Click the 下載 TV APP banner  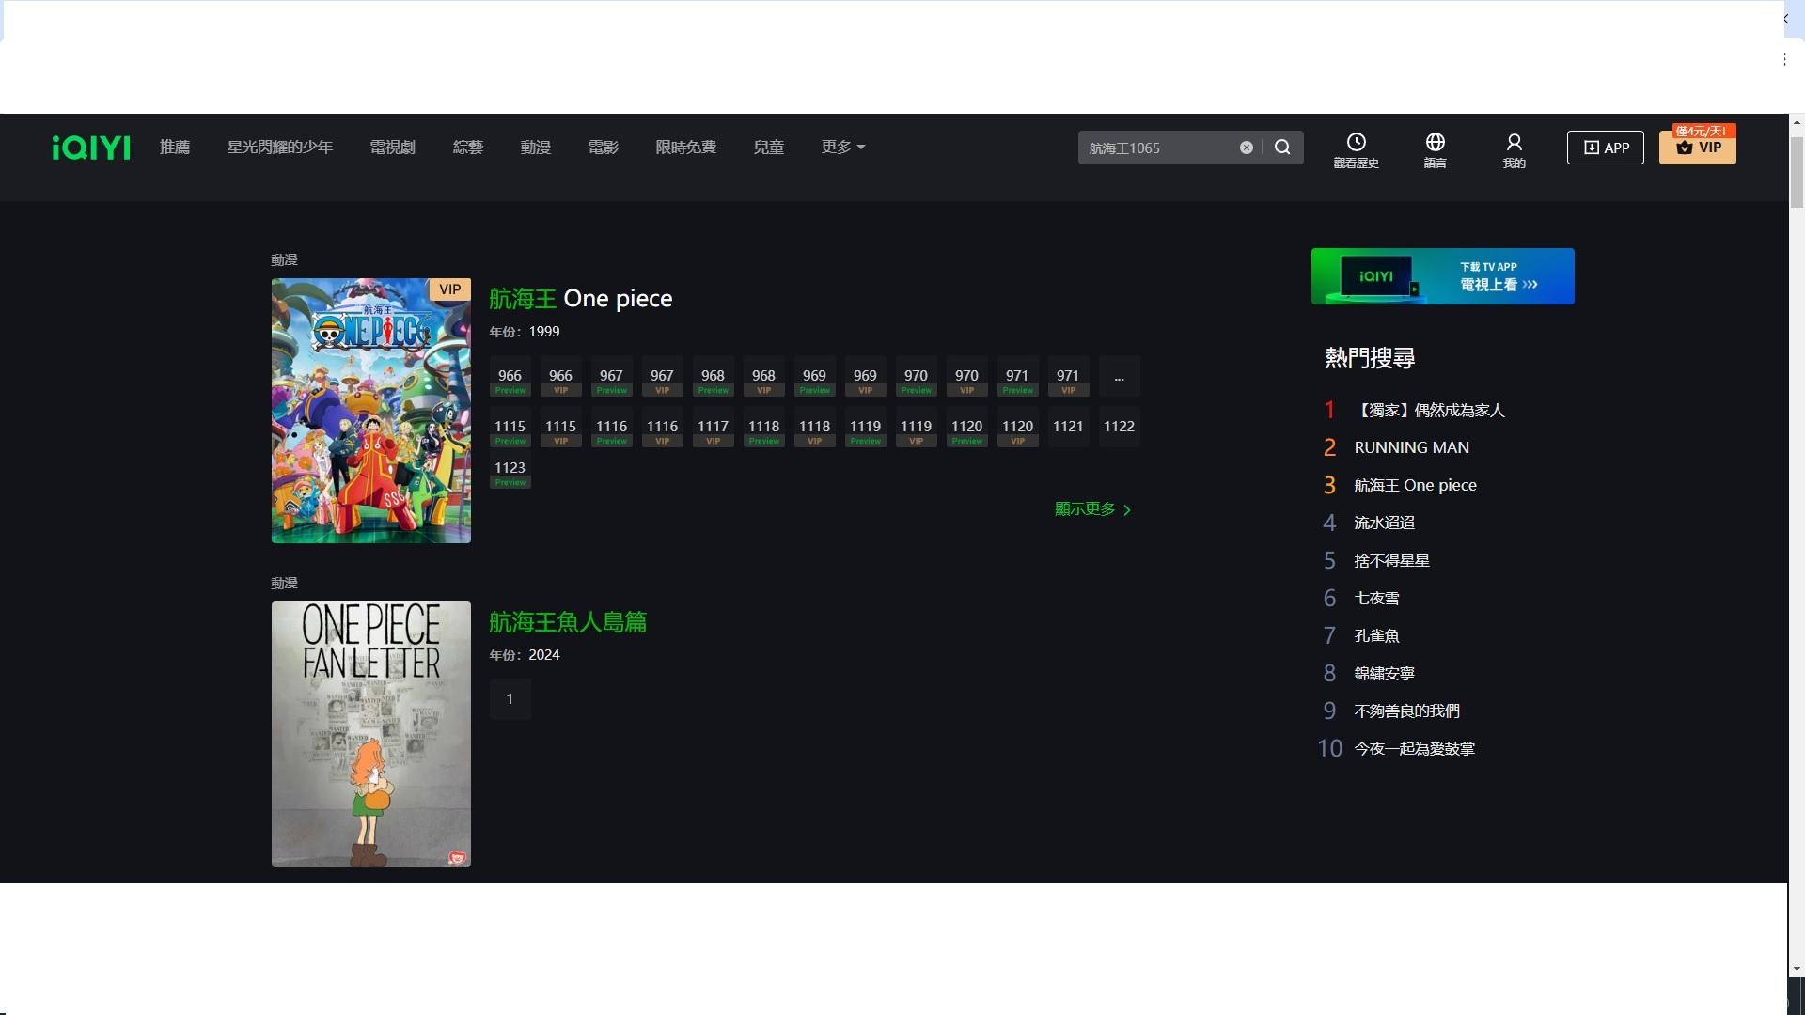(1443, 276)
